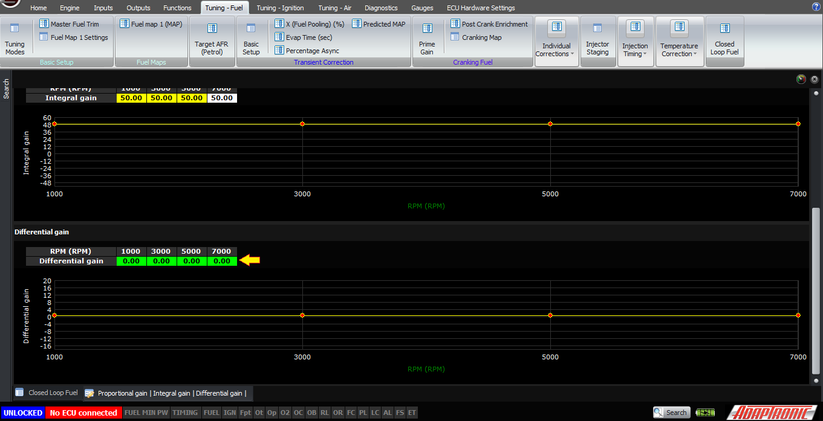
Task: Click the Differential gain row label
Action: [x=71, y=261]
